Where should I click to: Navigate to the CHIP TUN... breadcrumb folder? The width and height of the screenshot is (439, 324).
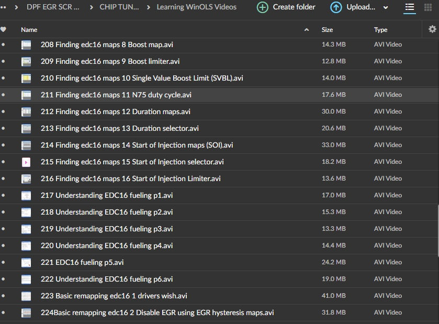118,7
